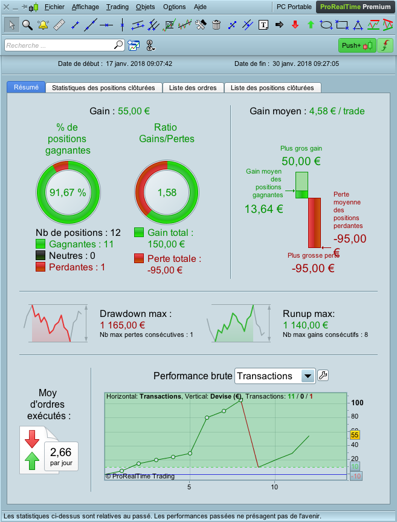This screenshot has height=522, width=397.
Task: Open the Liste des positions clôturées tab
Action: [x=273, y=88]
